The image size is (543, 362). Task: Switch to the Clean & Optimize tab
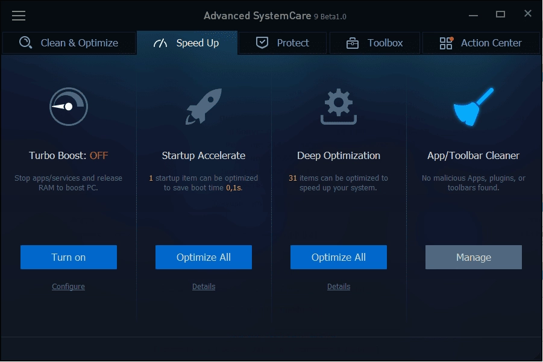click(x=69, y=43)
